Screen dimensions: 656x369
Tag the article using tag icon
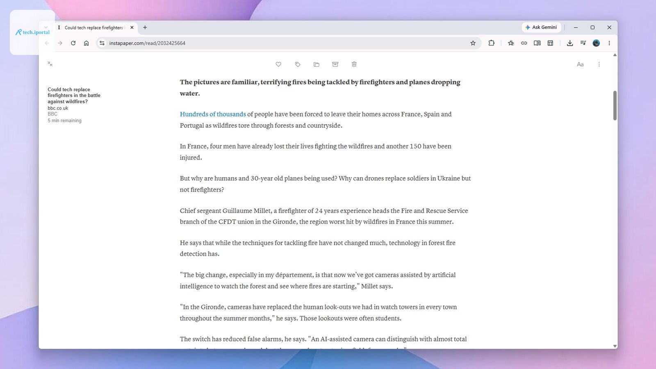(298, 64)
